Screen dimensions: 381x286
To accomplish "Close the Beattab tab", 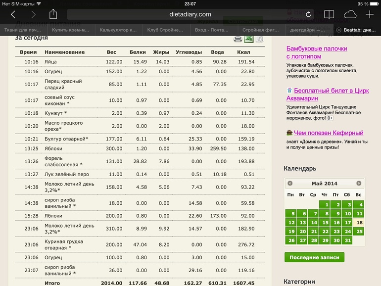I will pyautogui.click(x=338, y=30).
